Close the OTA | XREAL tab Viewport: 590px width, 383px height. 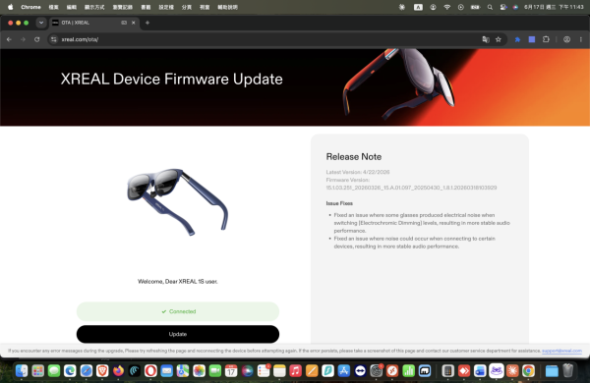point(133,23)
